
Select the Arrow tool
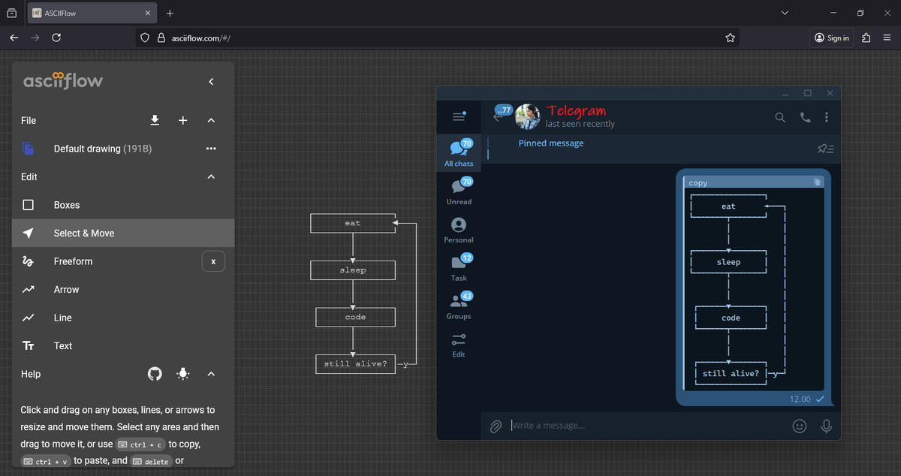click(123, 289)
